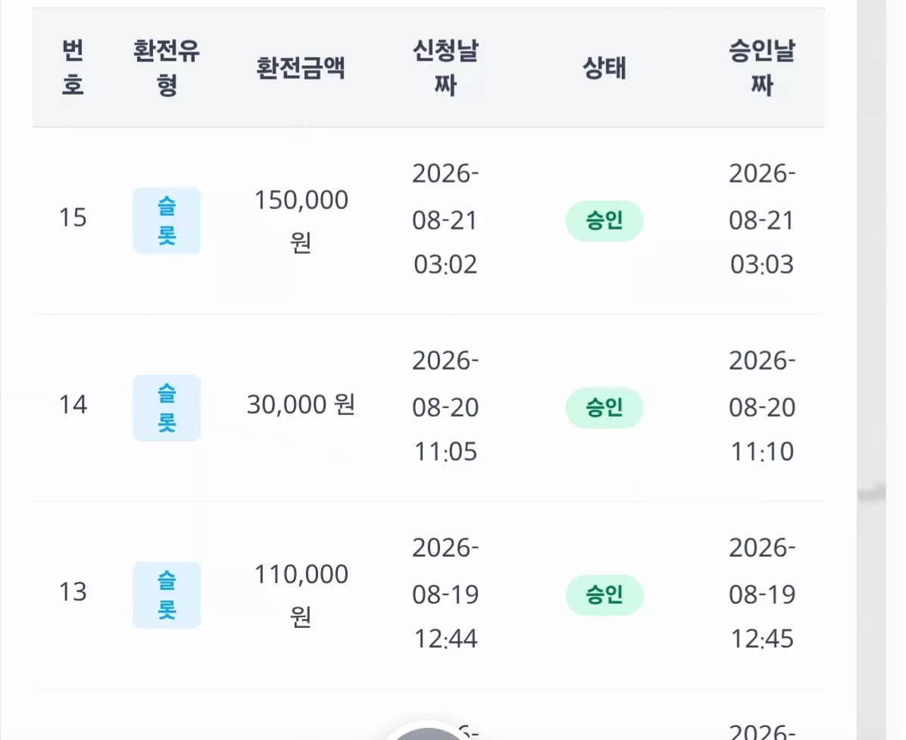Click the 신청날짜 column header
This screenshot has height=740, width=906.
(445, 67)
